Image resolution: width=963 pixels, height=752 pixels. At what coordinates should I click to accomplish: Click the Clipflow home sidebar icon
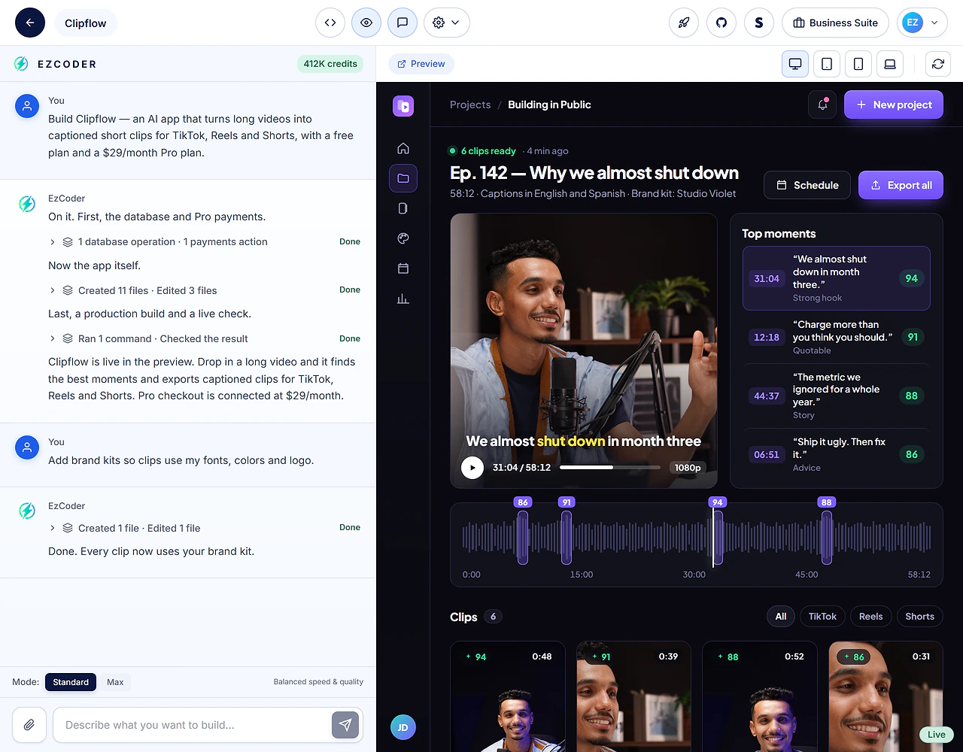[x=403, y=148]
